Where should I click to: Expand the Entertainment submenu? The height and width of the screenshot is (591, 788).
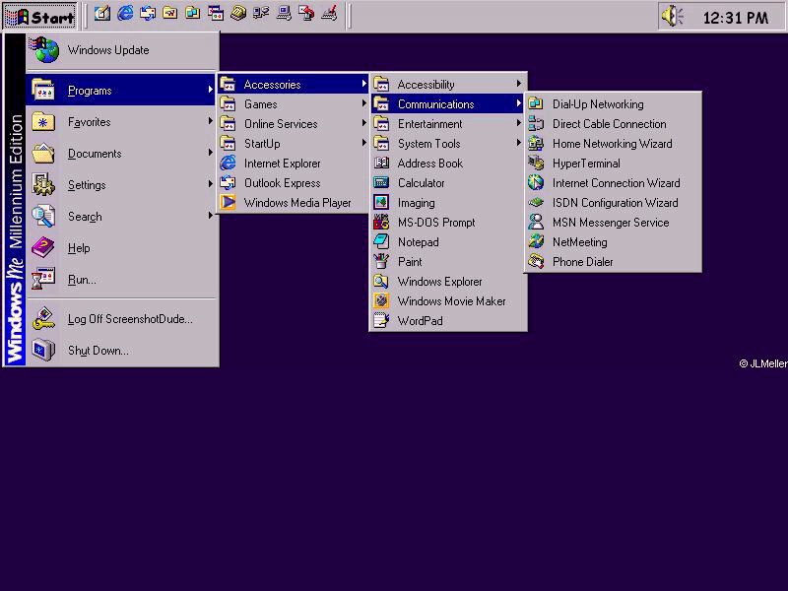coord(449,124)
